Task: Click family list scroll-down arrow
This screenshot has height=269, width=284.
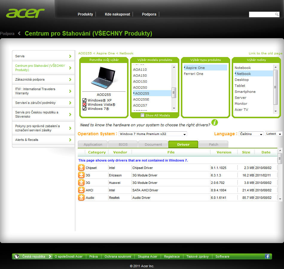Action: (x=276, y=111)
